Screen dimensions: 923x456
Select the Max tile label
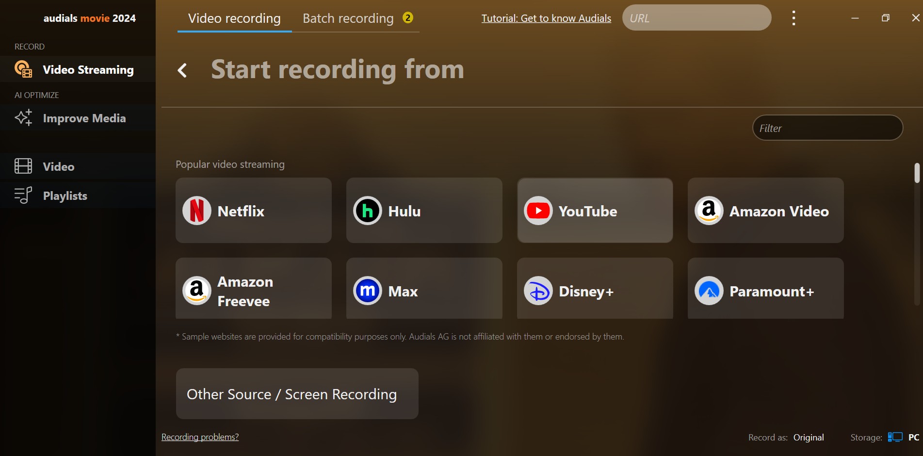pos(403,291)
